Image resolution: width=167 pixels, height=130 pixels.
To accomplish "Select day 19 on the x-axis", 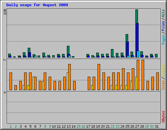I will (x=98, y=126).
